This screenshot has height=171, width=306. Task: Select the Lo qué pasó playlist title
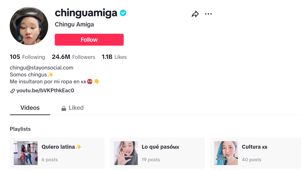(160, 147)
